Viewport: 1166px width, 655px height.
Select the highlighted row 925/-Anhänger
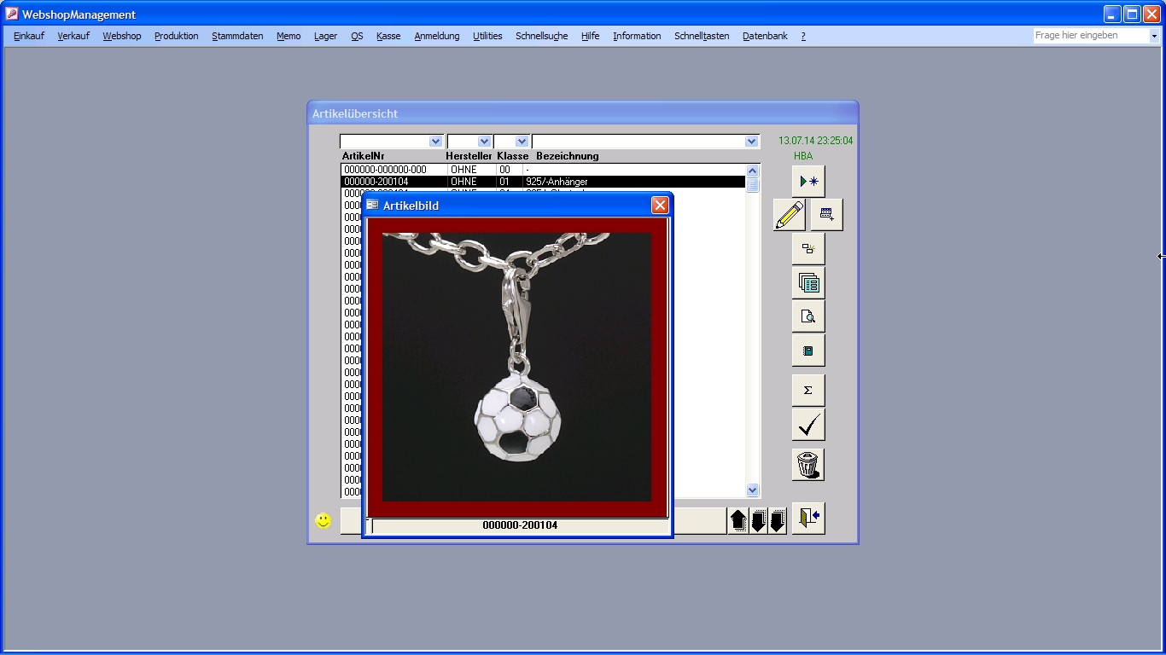(x=543, y=182)
